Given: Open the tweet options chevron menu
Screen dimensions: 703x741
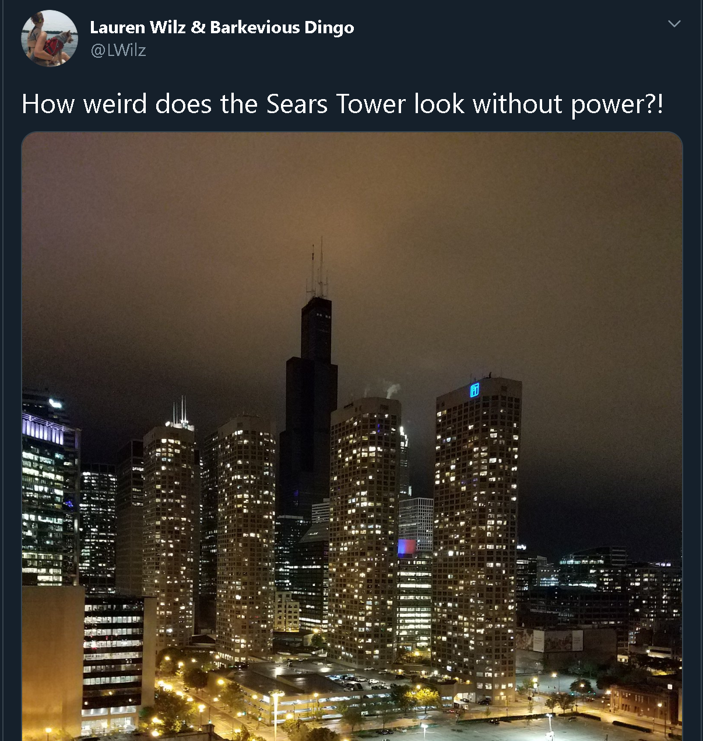Looking at the screenshot, I should 674,24.
